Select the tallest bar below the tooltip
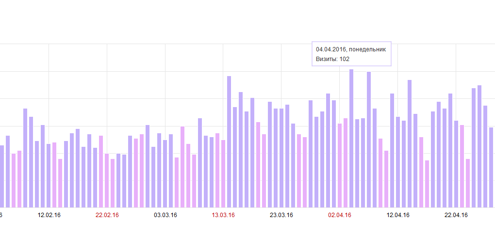This screenshot has height=251, width=495. [x=351, y=139]
